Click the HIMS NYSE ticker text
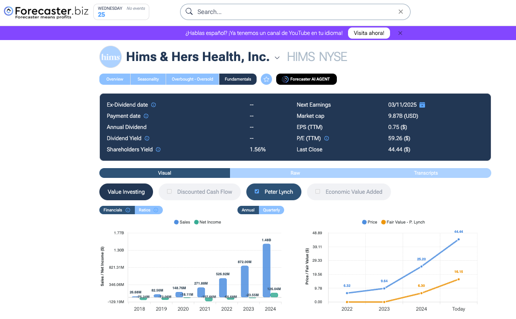Viewport: 516px width, 319px height. 317,57
